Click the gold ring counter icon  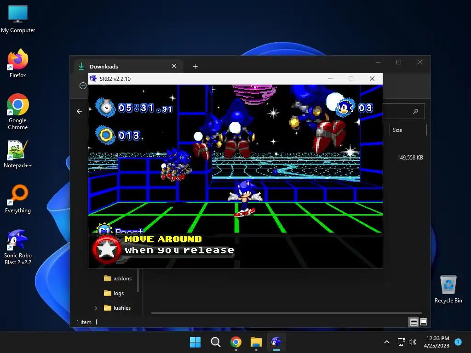click(x=105, y=135)
